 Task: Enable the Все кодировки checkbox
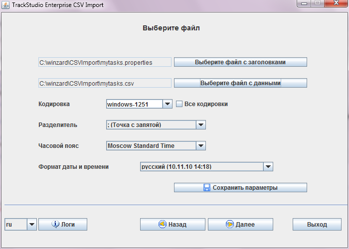coord(179,104)
